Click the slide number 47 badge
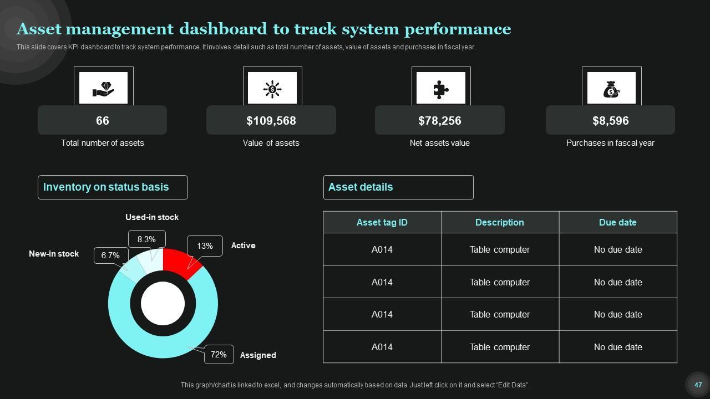Screen dimensions: 710x399 pyautogui.click(x=698, y=385)
